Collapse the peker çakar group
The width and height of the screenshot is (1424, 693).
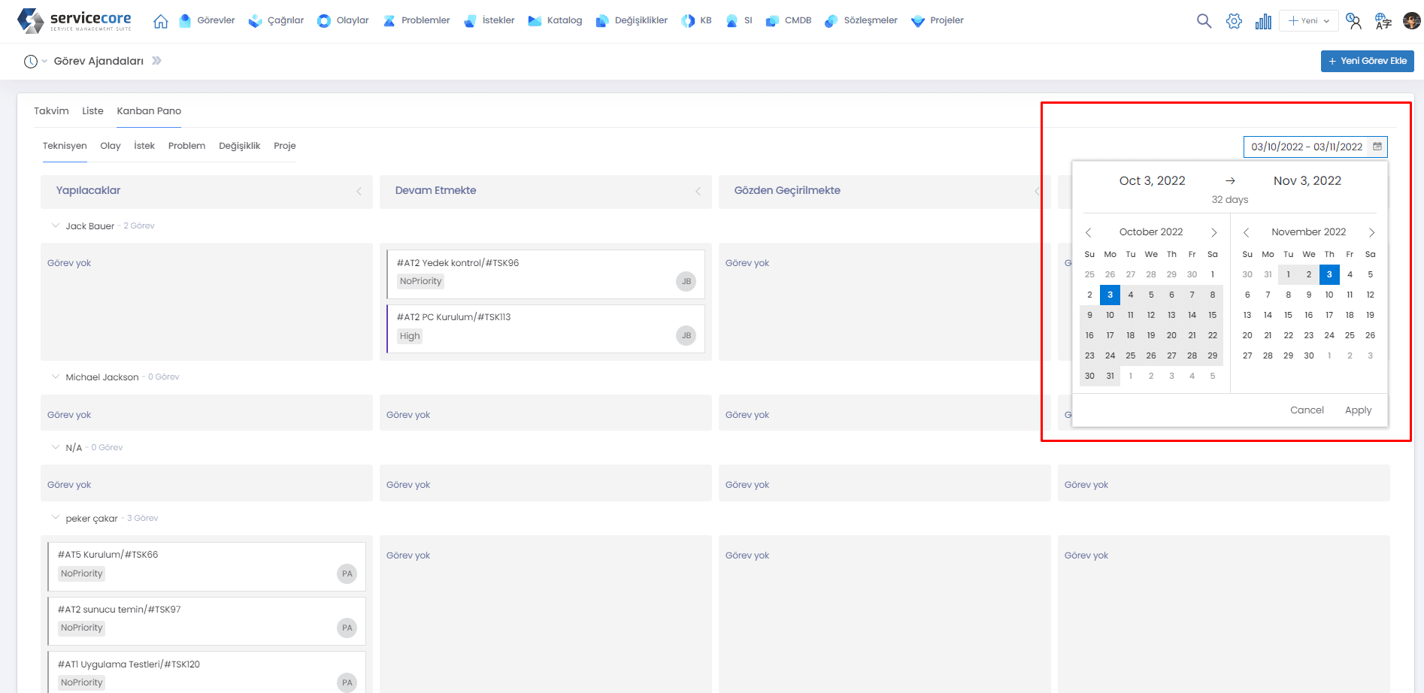55,518
